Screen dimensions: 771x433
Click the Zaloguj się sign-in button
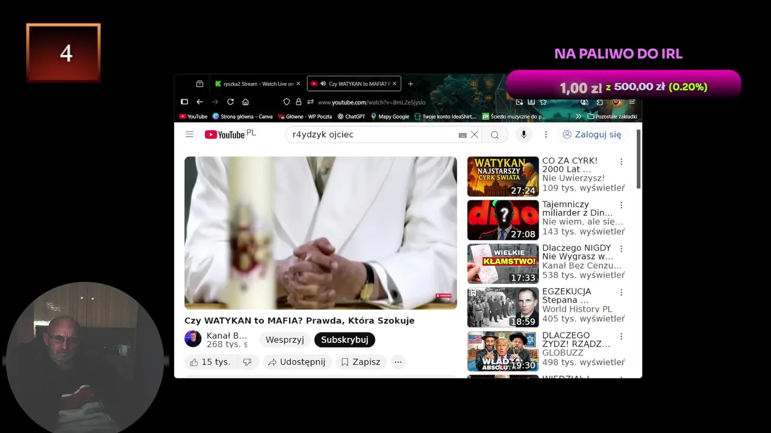592,135
